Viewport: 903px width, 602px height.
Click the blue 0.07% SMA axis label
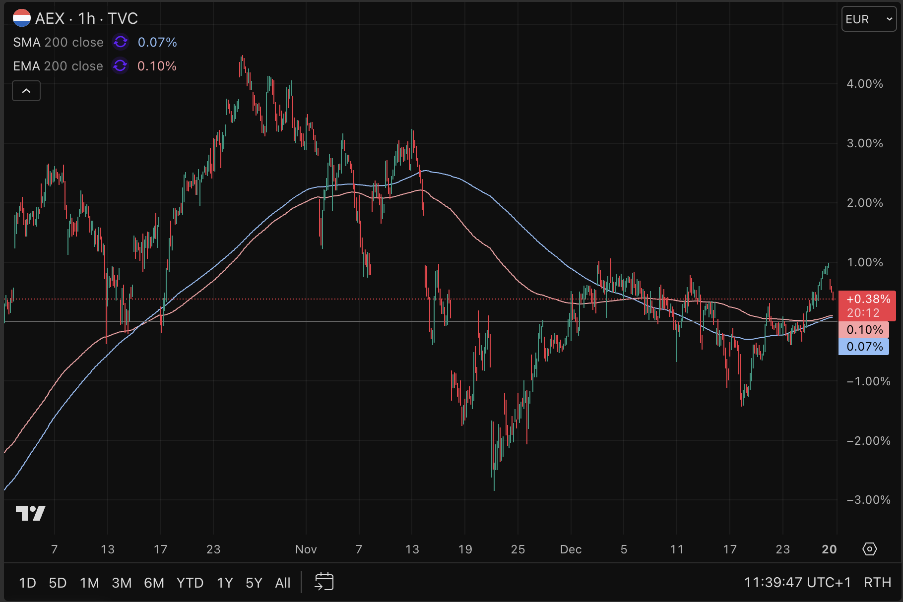pyautogui.click(x=864, y=347)
